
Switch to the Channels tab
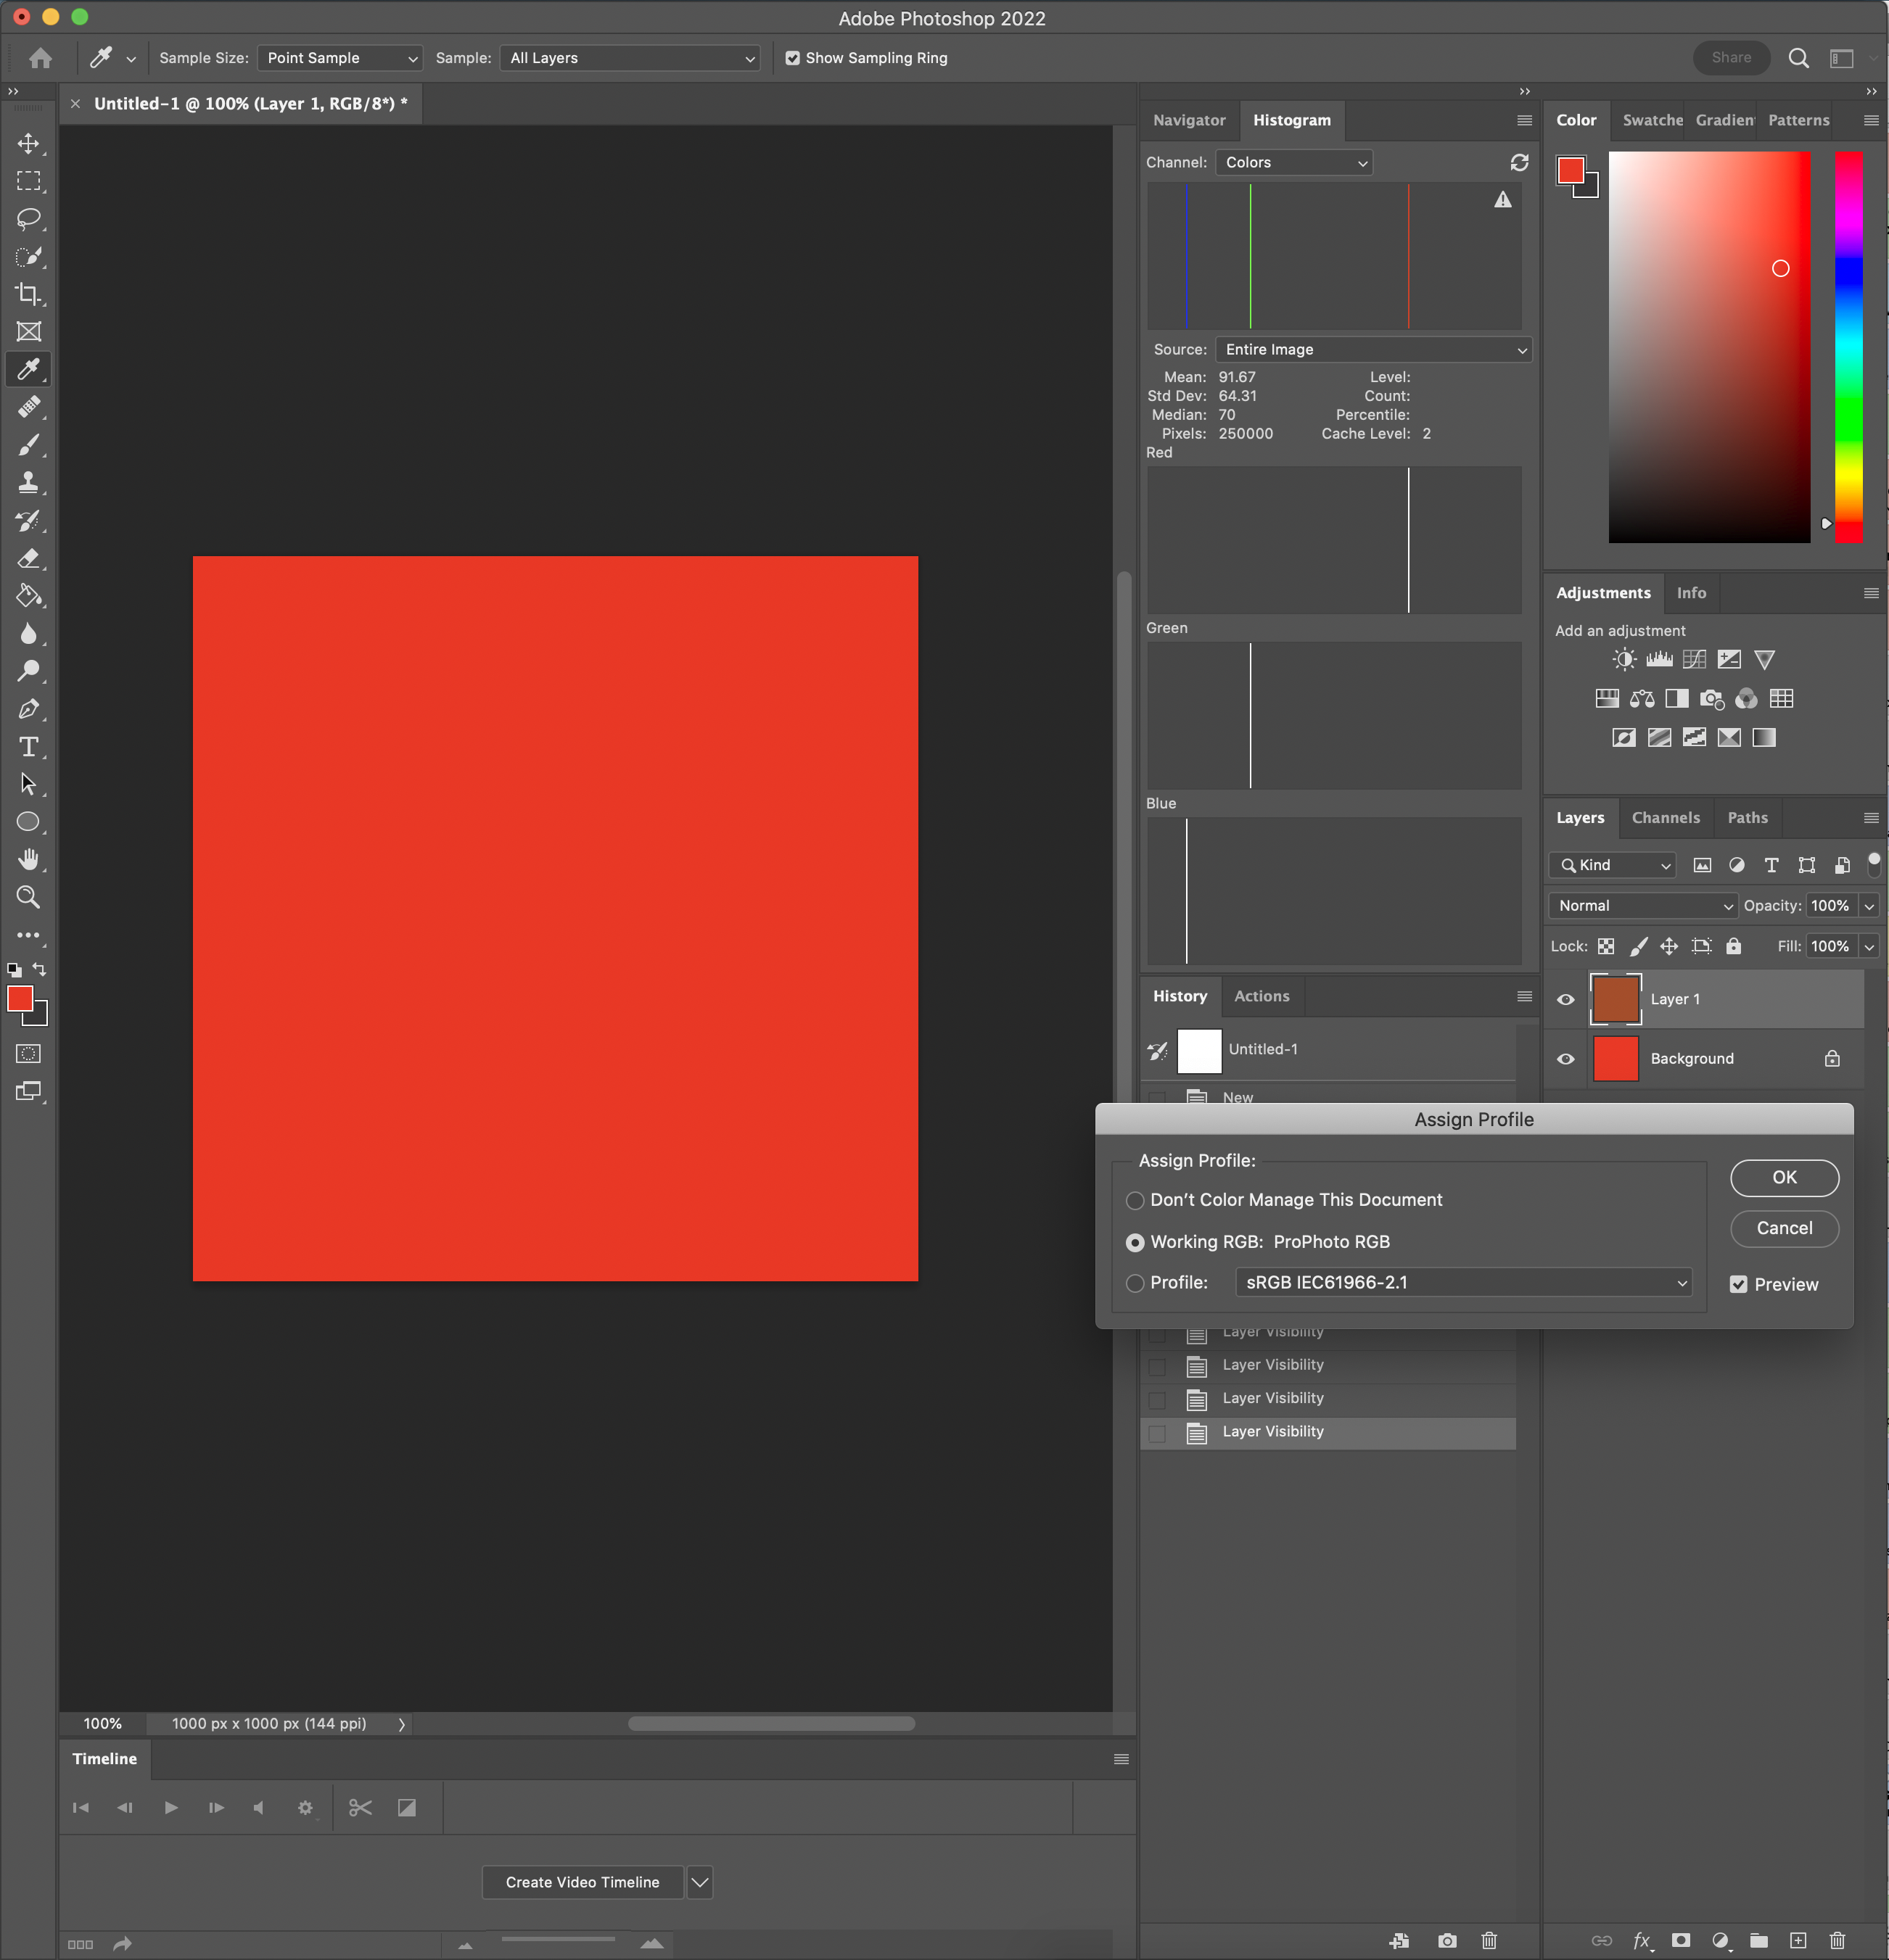pos(1665,818)
